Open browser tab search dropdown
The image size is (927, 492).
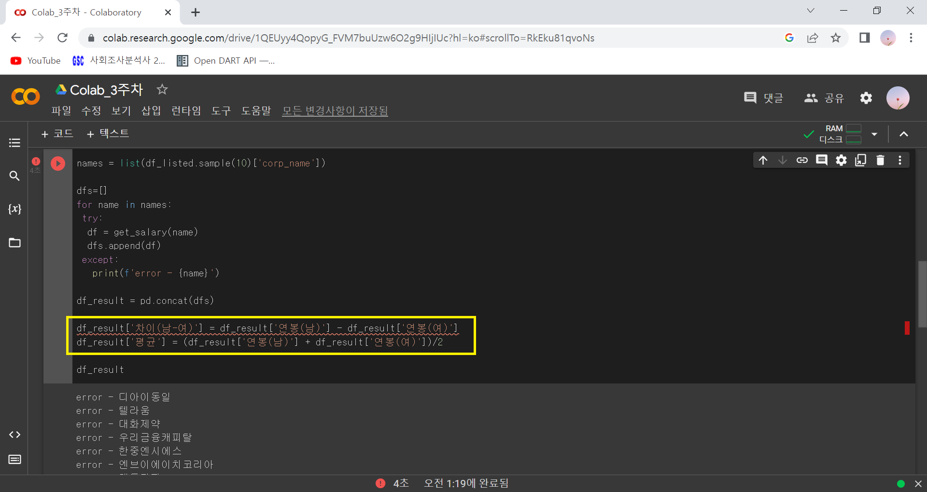[x=811, y=11]
